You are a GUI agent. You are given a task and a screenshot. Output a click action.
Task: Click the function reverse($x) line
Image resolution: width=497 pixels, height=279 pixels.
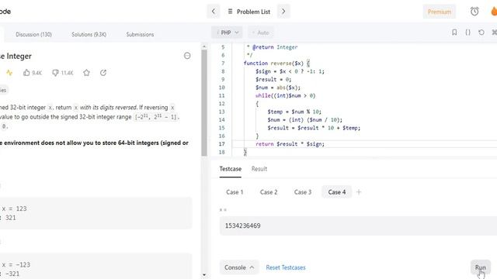[x=276, y=64]
